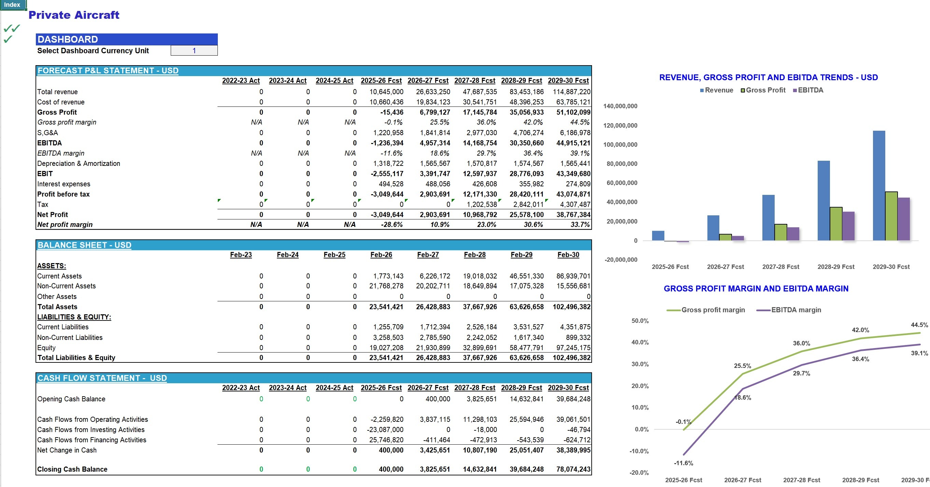Click the 2027-28 Fcst Gross Profit bar
This screenshot has height=487, width=930.
click(780, 232)
